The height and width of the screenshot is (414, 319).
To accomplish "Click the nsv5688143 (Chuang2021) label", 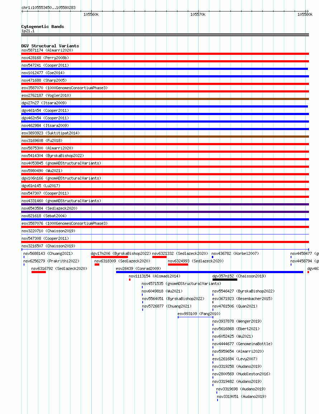I will (x=48, y=253).
